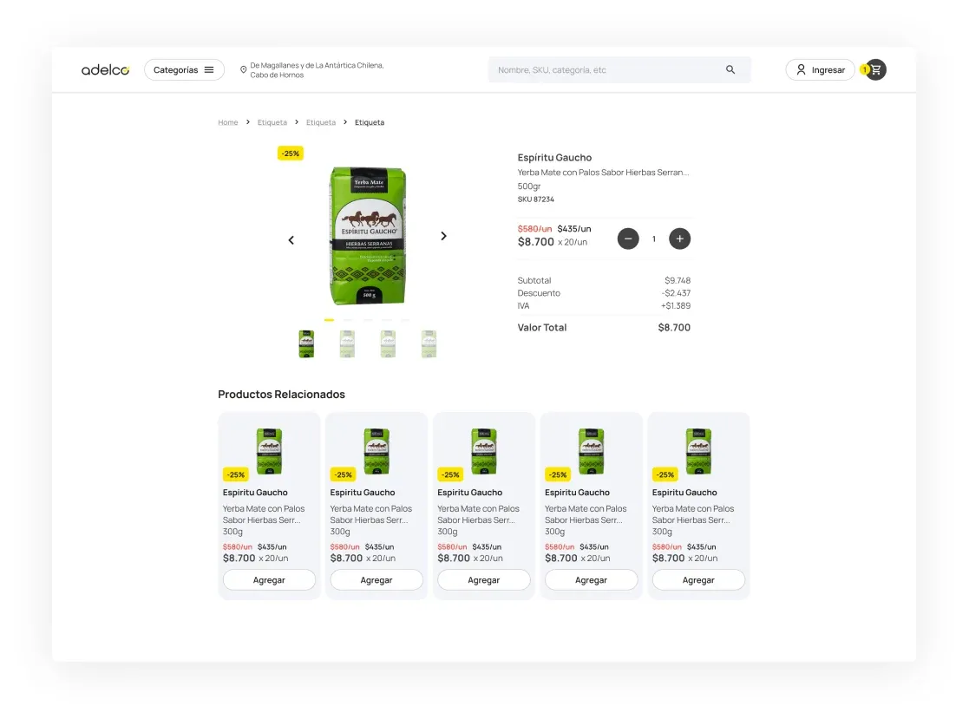Open third related product image
969x719 pixels.
[484, 451]
